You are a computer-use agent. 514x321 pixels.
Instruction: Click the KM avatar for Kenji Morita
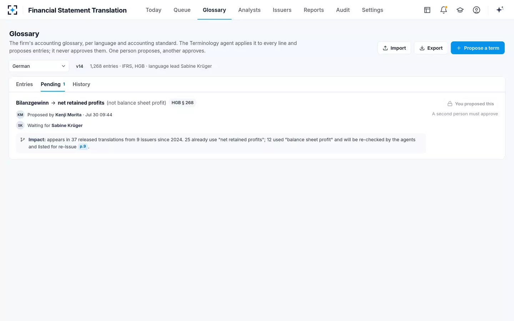[20, 115]
